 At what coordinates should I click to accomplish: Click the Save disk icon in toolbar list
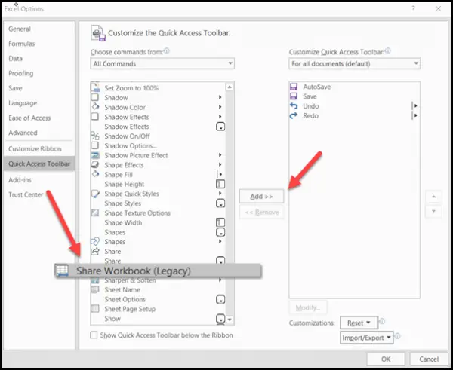[294, 96]
